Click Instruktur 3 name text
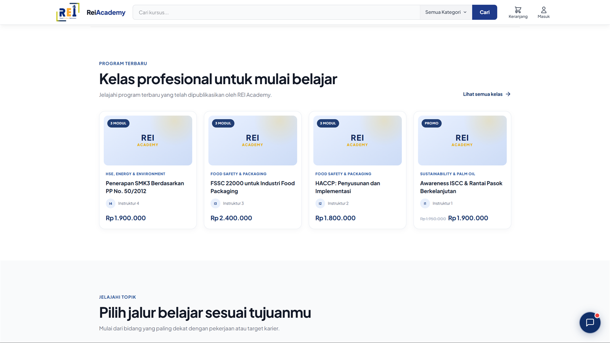This screenshot has width=610, height=343. pos(233,204)
